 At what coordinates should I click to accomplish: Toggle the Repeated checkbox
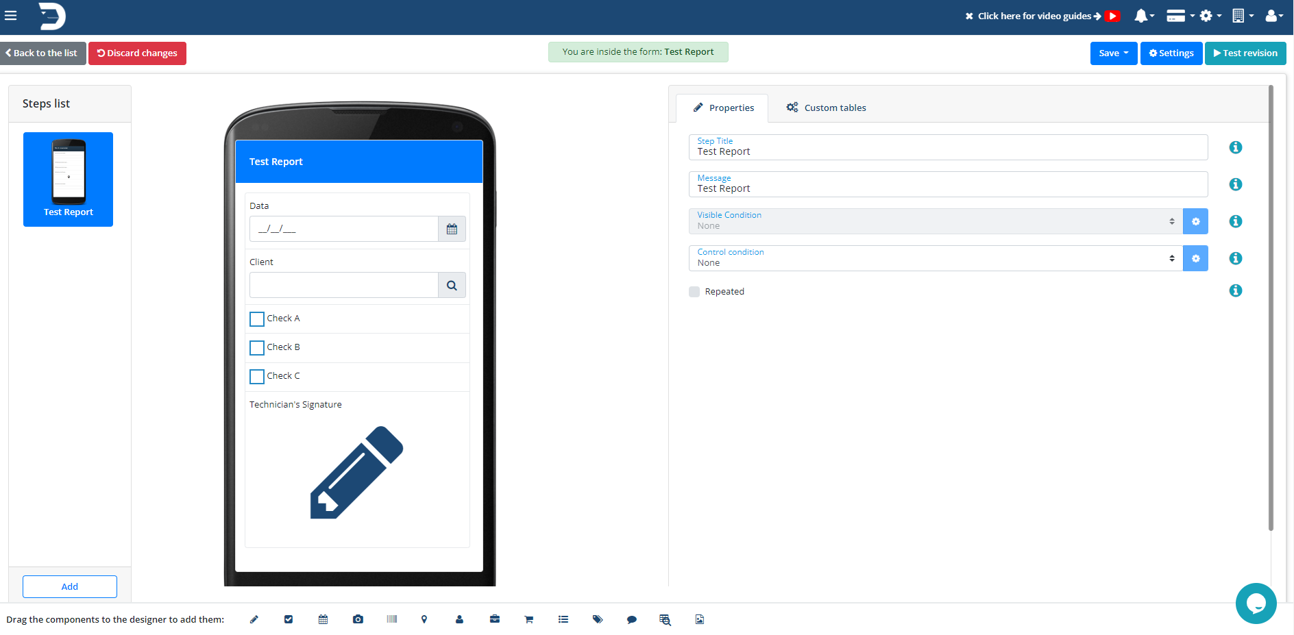(694, 292)
